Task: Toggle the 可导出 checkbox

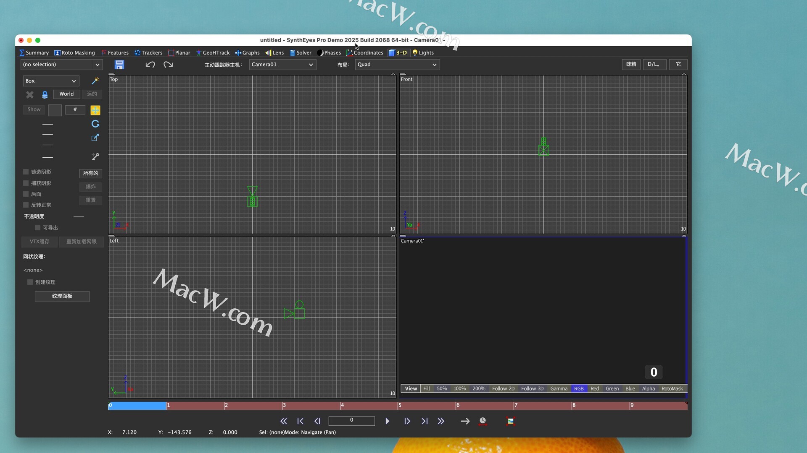Action: tap(38, 228)
